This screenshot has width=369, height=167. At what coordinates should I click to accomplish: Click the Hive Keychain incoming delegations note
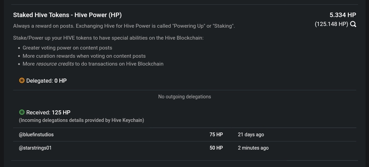[x=81, y=120]
